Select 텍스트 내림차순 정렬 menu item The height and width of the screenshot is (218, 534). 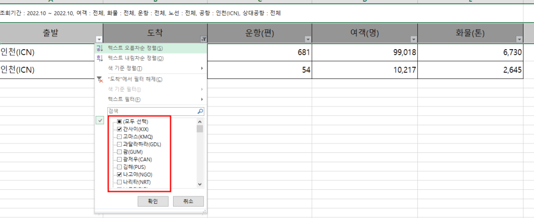click(x=150, y=58)
